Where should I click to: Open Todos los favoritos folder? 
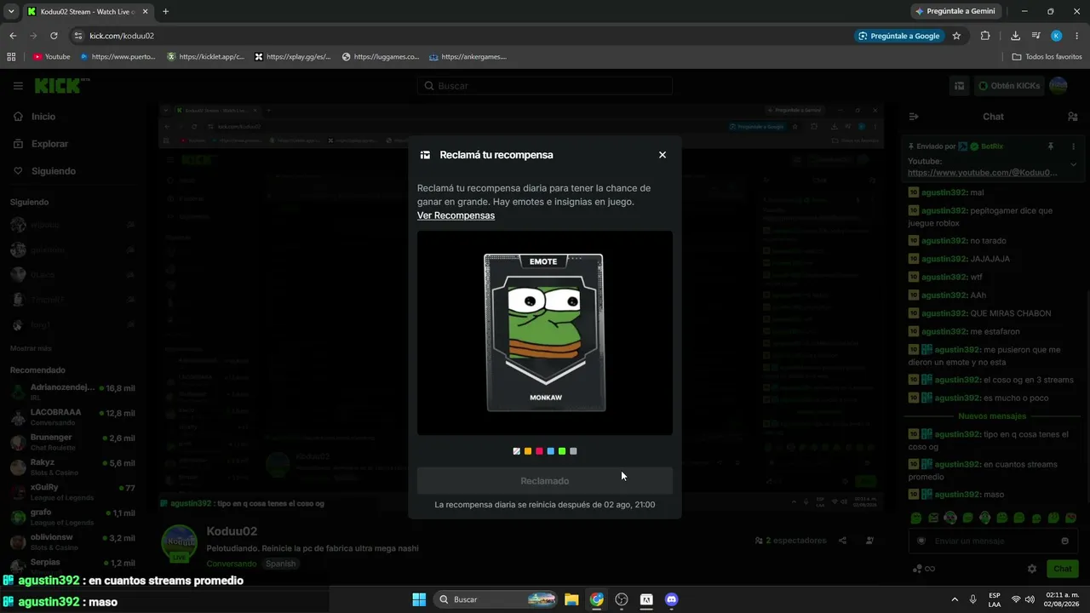(1047, 57)
